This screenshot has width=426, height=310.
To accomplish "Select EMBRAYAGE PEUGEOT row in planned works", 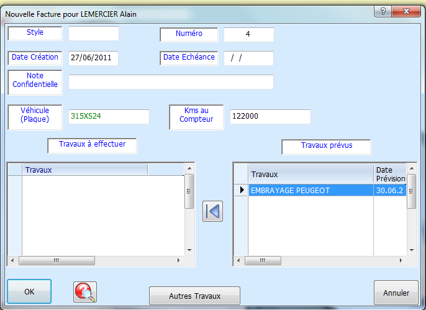I will pos(310,191).
